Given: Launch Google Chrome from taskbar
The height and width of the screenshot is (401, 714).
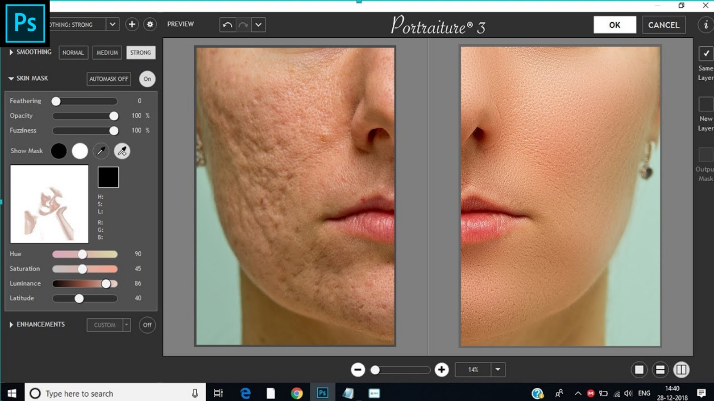Looking at the screenshot, I should [297, 393].
